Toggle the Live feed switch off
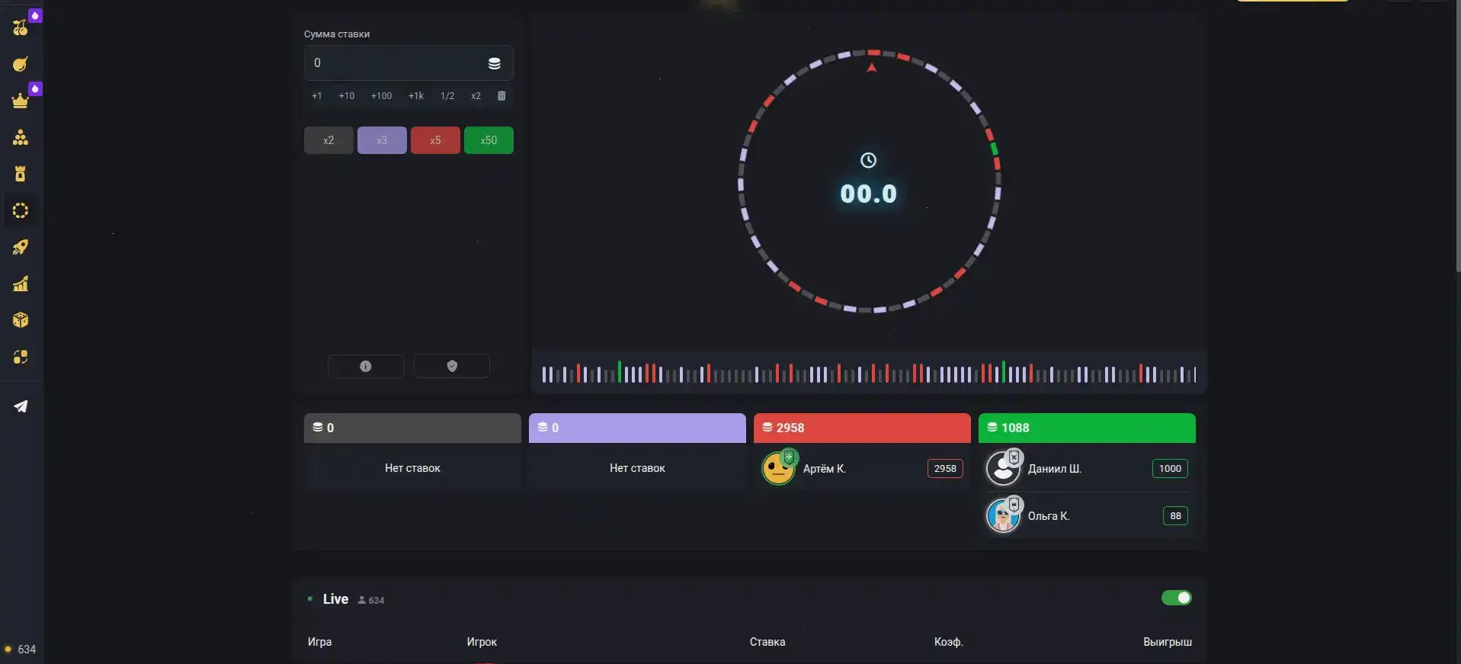 1176,598
